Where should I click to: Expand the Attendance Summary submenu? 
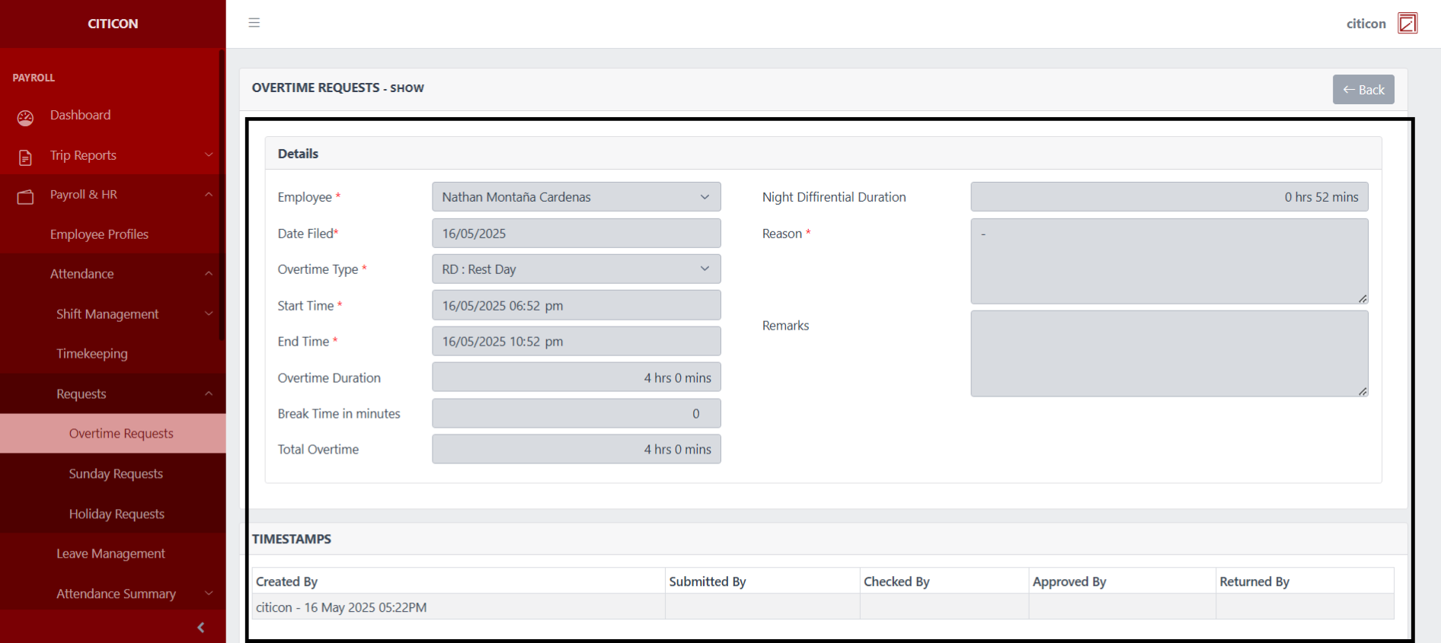click(209, 594)
